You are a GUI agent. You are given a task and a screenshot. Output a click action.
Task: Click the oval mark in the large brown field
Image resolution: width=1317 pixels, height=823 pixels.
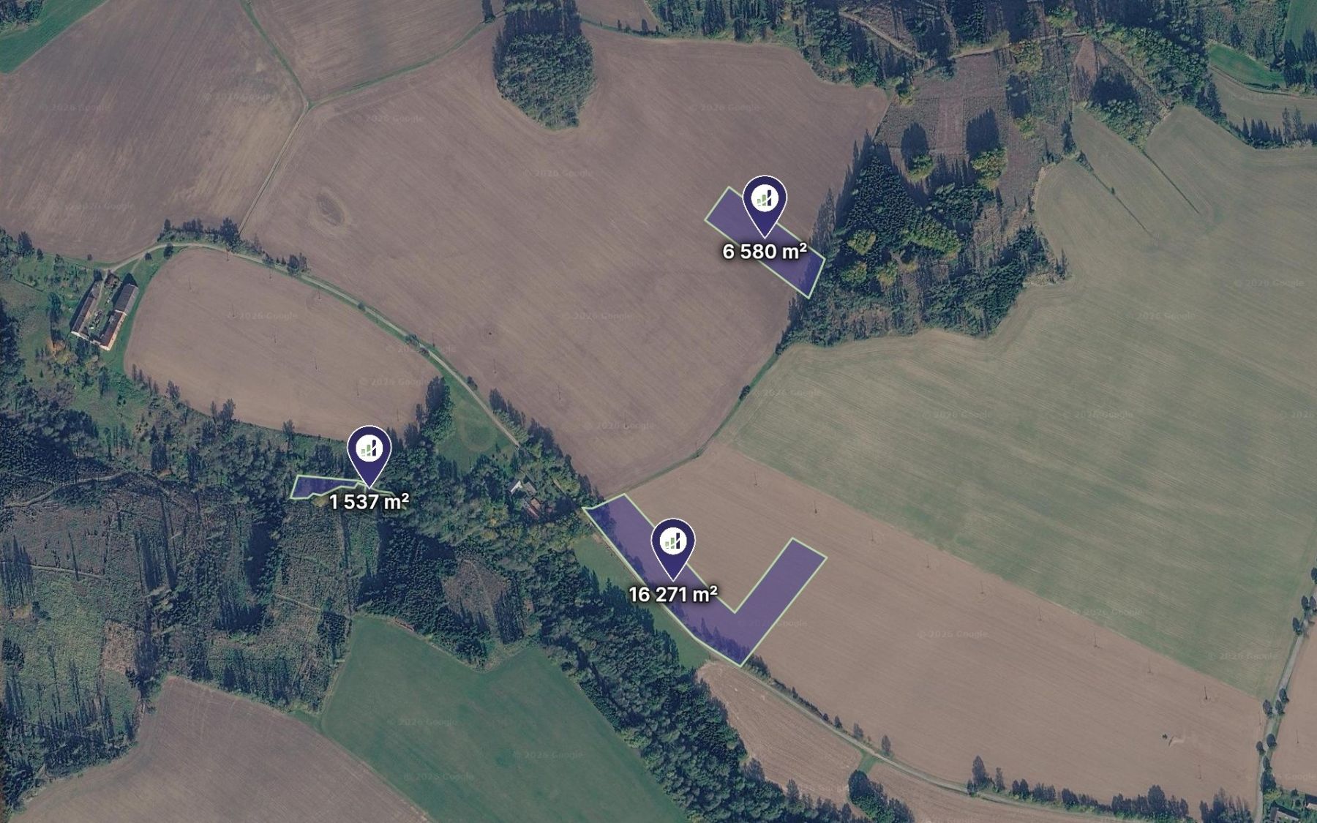pos(327,208)
